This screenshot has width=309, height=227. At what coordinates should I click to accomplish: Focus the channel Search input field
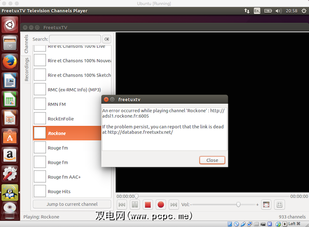pyautogui.click(x=75, y=39)
